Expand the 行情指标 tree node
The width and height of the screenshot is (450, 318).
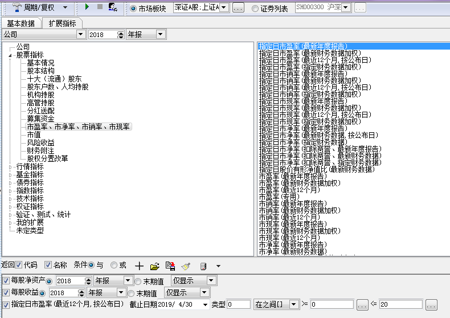point(10,167)
